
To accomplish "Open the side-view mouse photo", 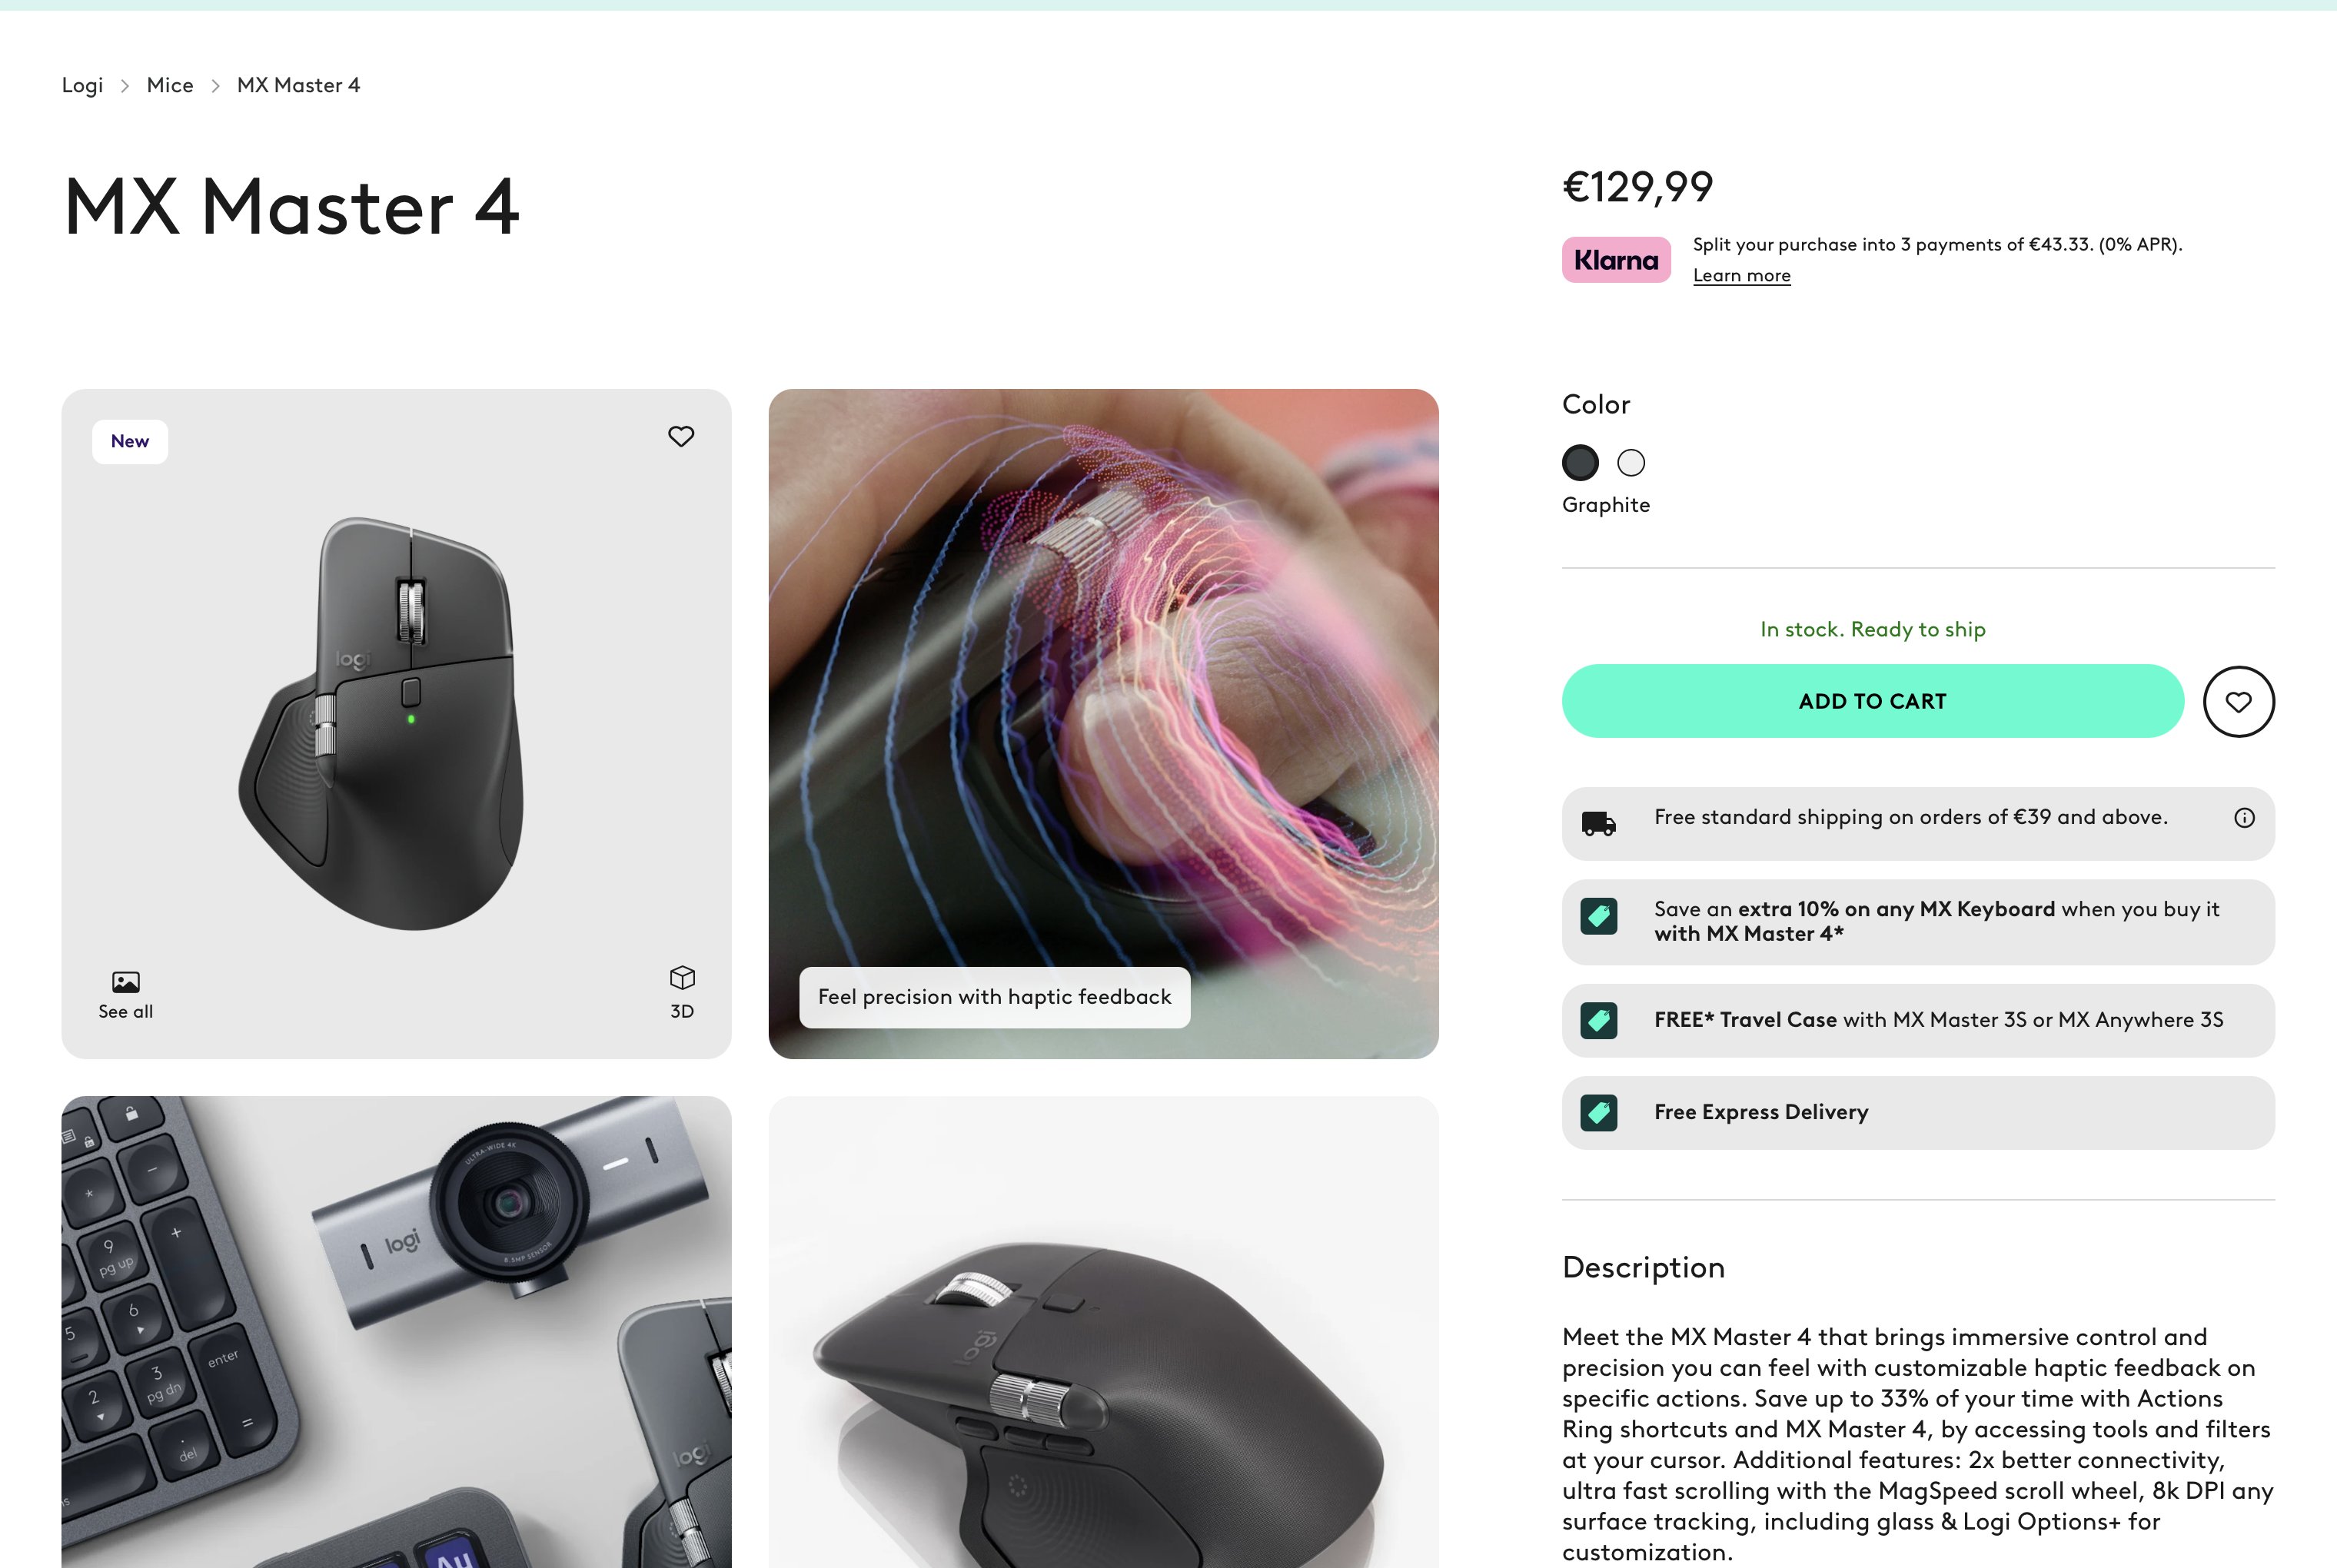I will click(1103, 1332).
